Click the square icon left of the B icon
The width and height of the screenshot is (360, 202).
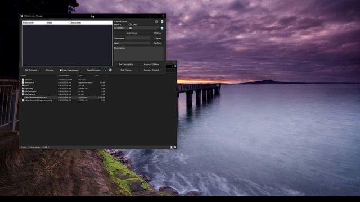coord(156,21)
